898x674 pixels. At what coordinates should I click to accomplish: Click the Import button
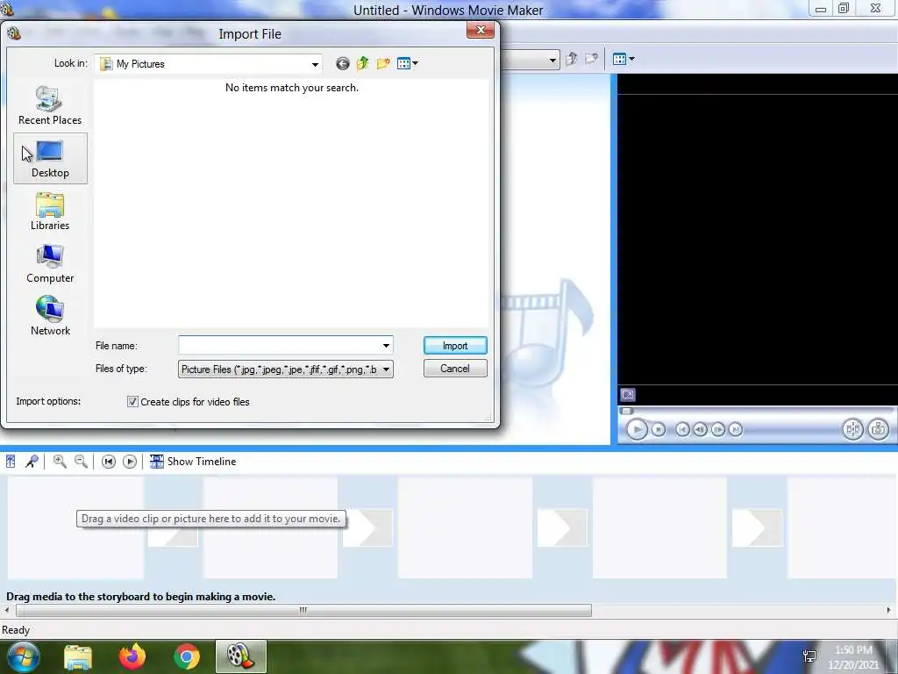[455, 346]
